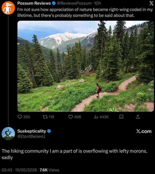Click the 7.6K Views counter

(49, 170)
